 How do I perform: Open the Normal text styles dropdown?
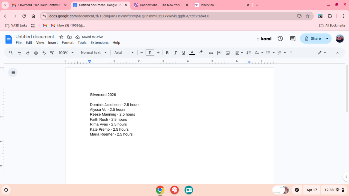(94, 53)
